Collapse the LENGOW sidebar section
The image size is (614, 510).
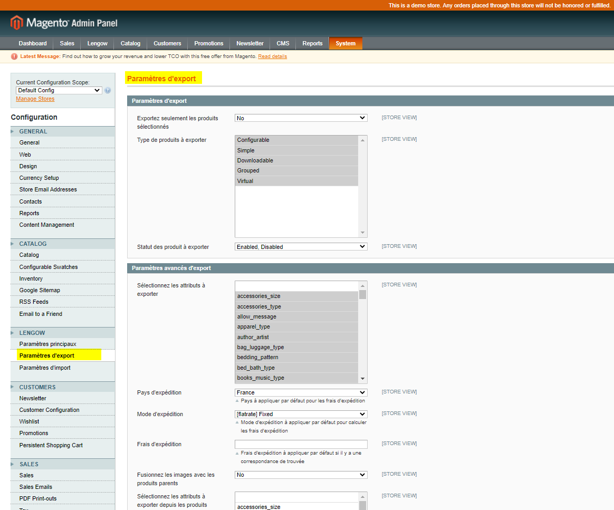click(63, 333)
